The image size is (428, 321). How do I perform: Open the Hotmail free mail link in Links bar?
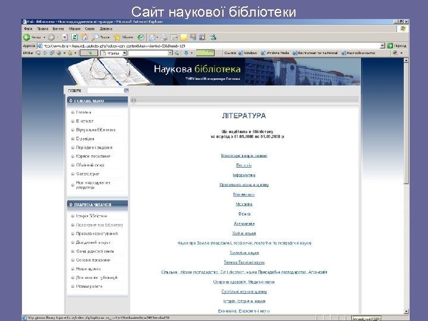click(x=315, y=53)
